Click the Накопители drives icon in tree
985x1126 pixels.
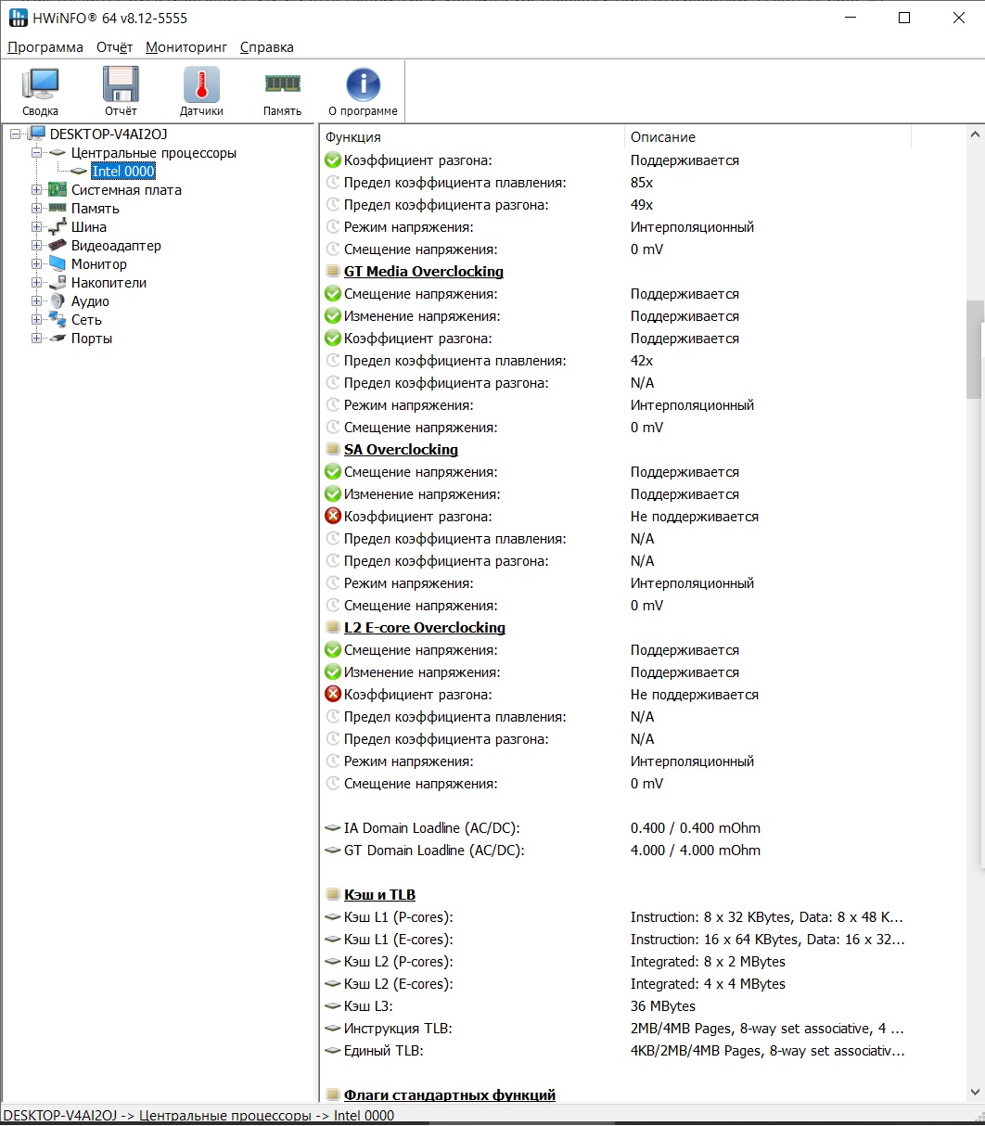pos(58,283)
